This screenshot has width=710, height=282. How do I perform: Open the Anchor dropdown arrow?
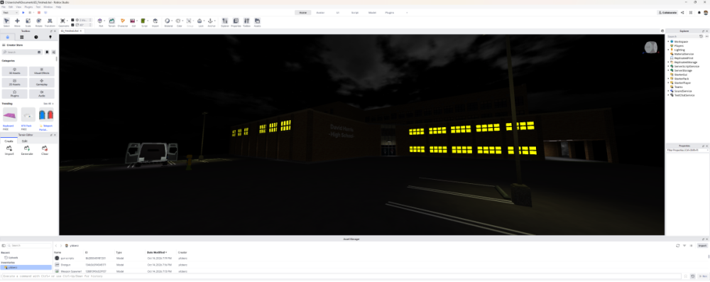coord(214,21)
